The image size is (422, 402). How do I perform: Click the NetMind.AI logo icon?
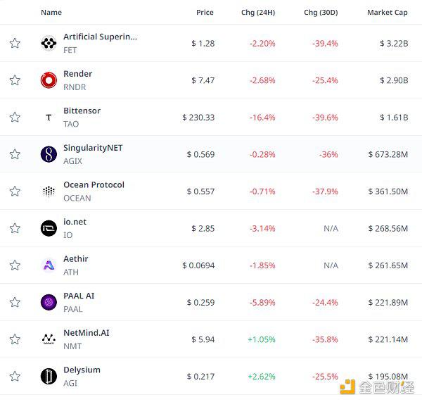[49, 339]
